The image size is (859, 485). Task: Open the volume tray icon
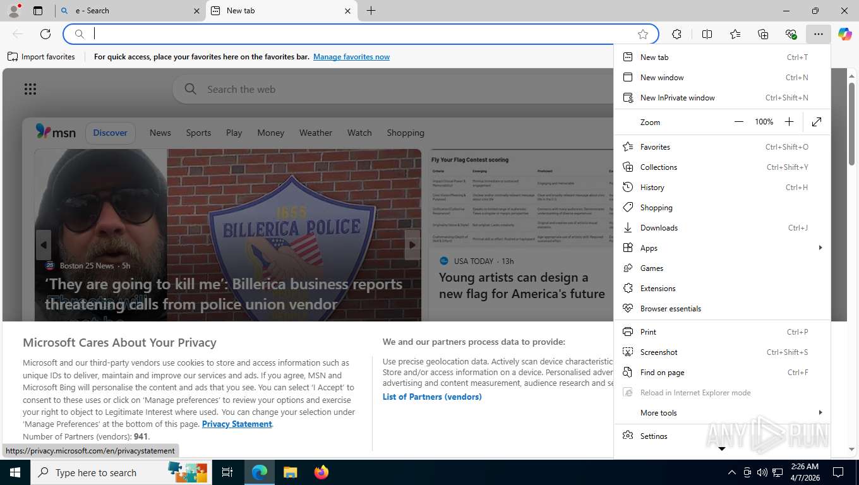pyautogui.click(x=762, y=472)
